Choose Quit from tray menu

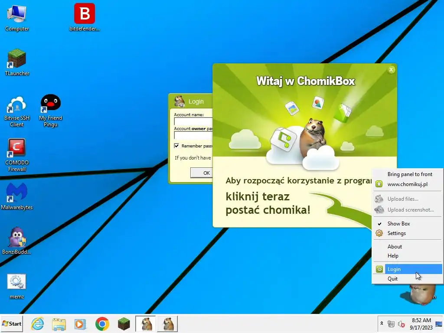pos(407,279)
